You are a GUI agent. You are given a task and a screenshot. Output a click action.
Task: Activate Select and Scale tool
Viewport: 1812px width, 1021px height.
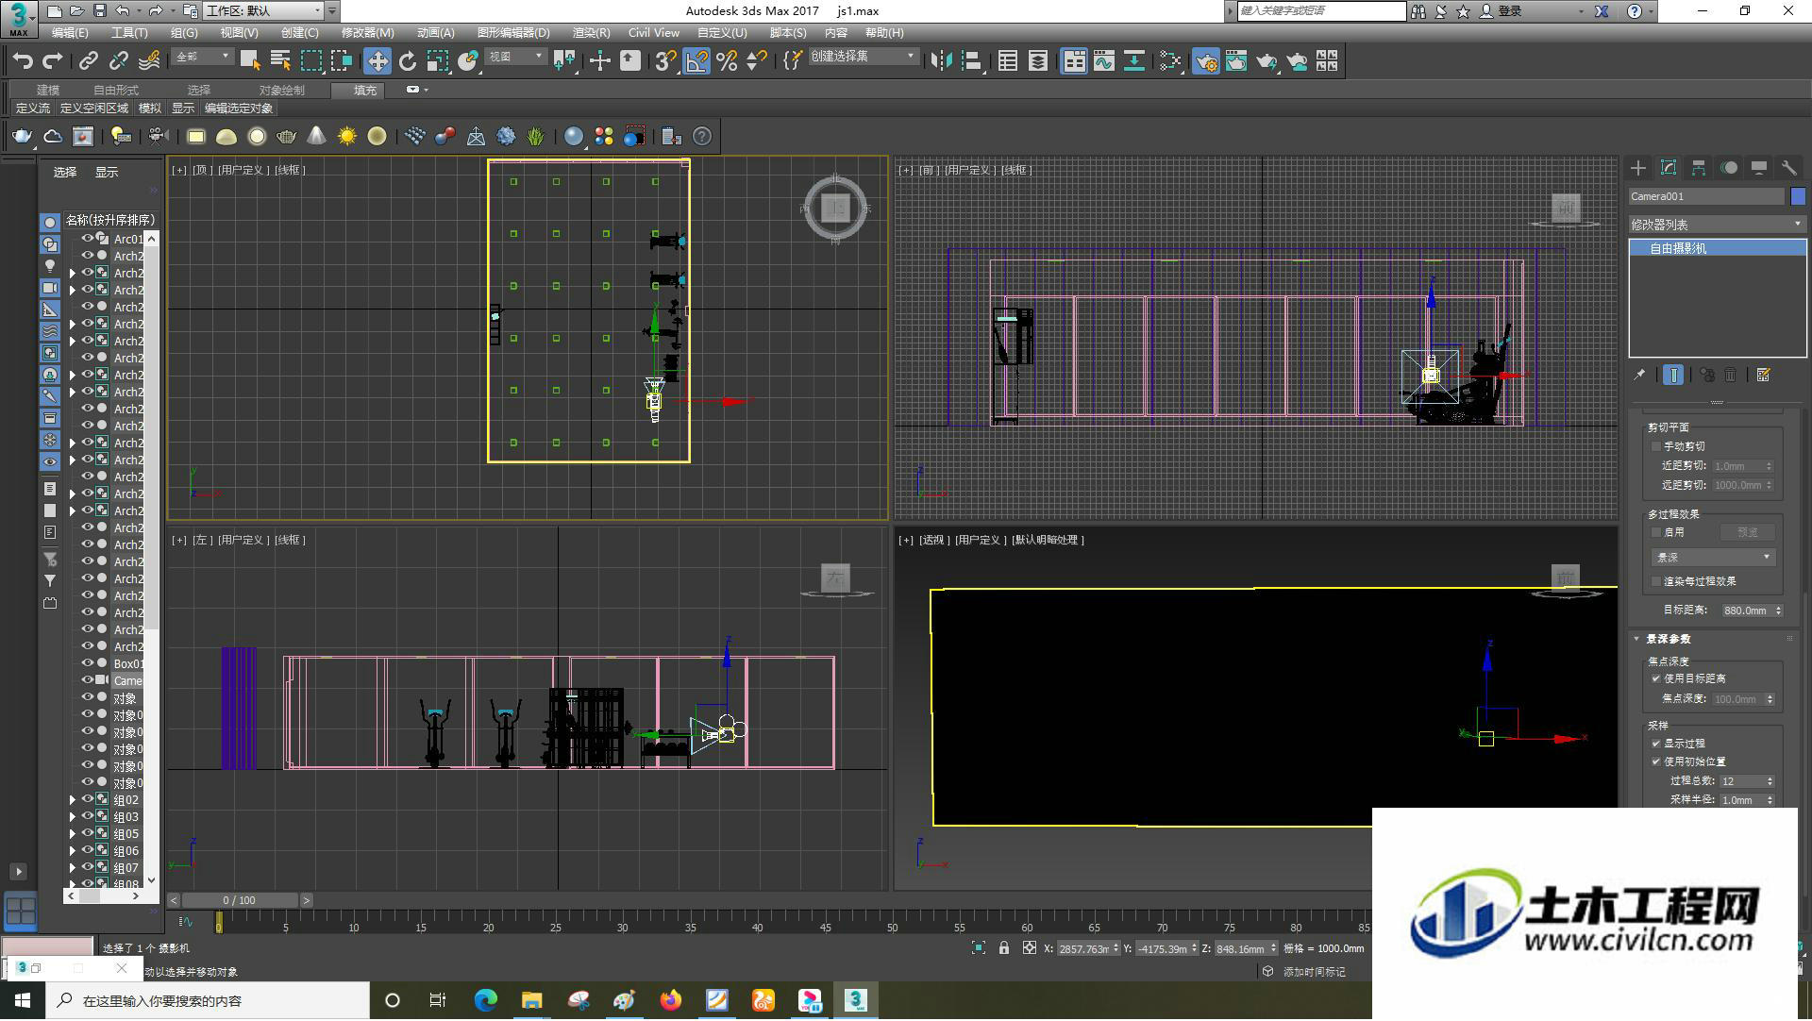pyautogui.click(x=438, y=61)
